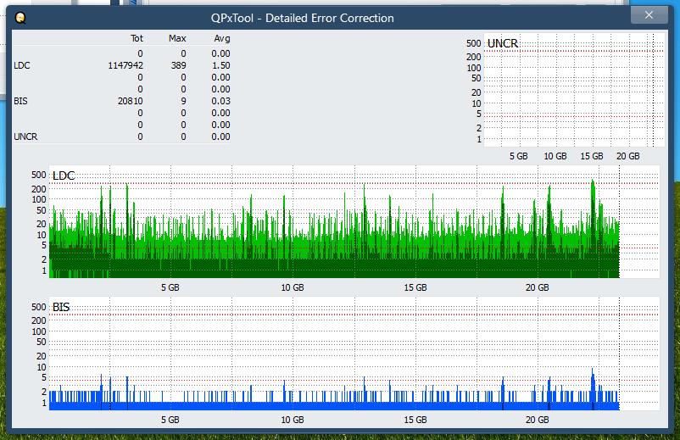
Task: Close the Detailed Error Correction window
Action: 649,15
